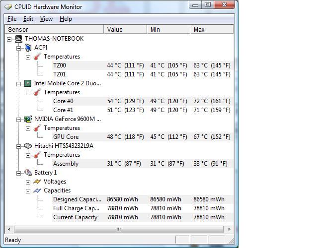
Task: Click GPU Core value 48 °C
Action: (x=125, y=137)
